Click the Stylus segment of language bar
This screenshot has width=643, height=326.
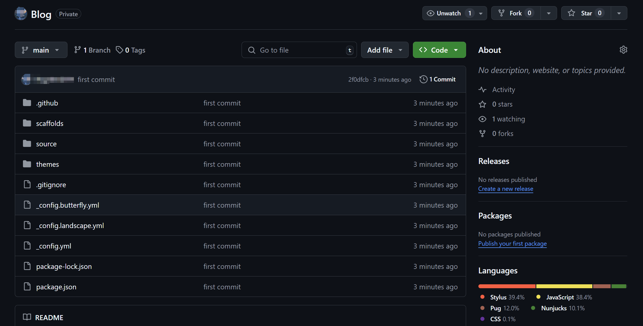pyautogui.click(x=507, y=286)
